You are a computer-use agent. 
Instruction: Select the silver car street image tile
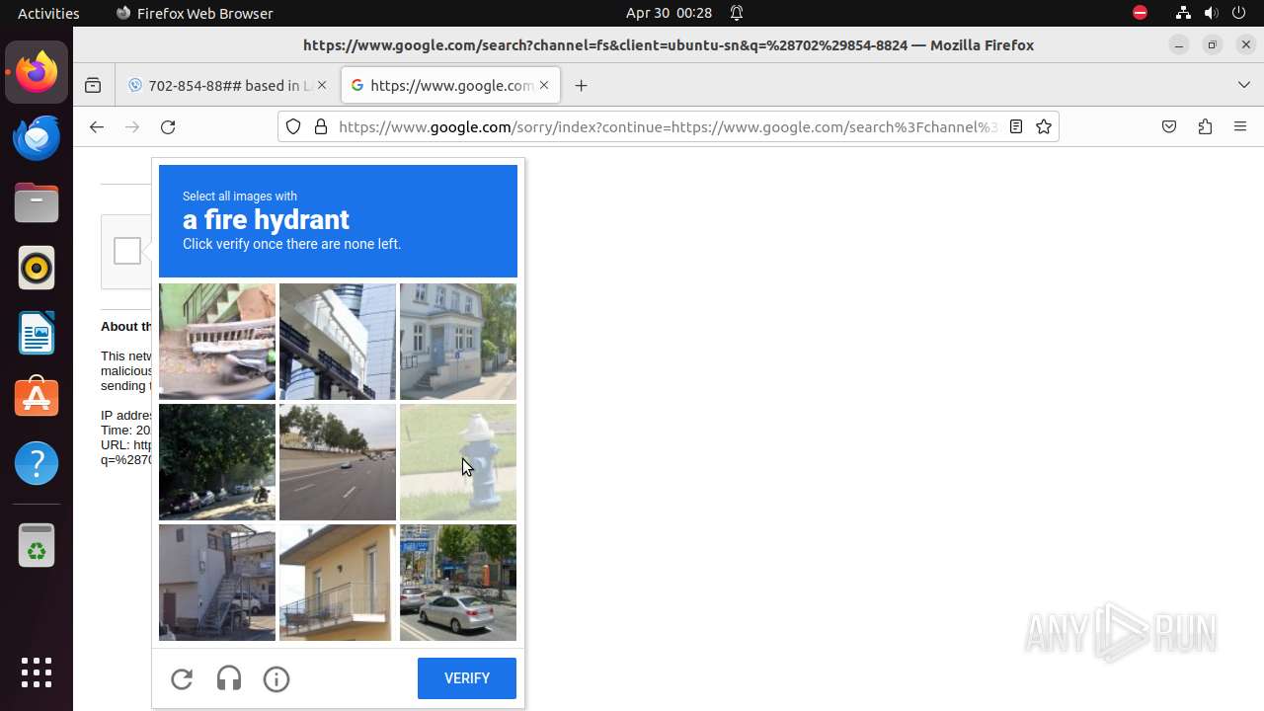(458, 583)
